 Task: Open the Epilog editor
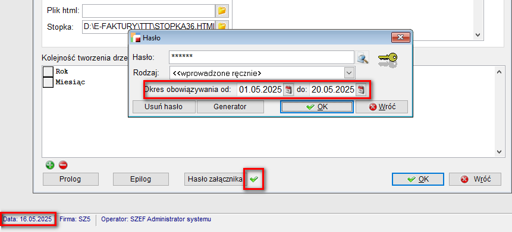point(141,179)
